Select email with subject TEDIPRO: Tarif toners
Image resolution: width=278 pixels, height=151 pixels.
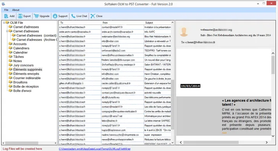(115, 51)
